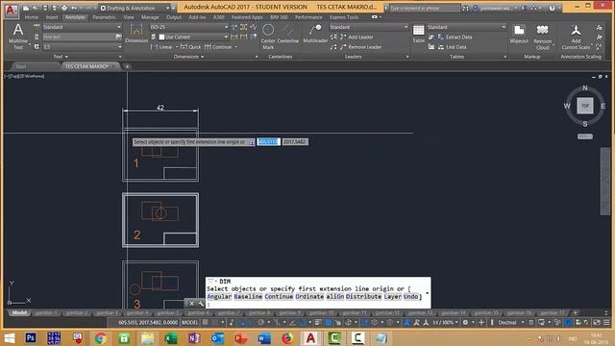
Task: Open the Insert ribbon tab
Action: [52, 17]
